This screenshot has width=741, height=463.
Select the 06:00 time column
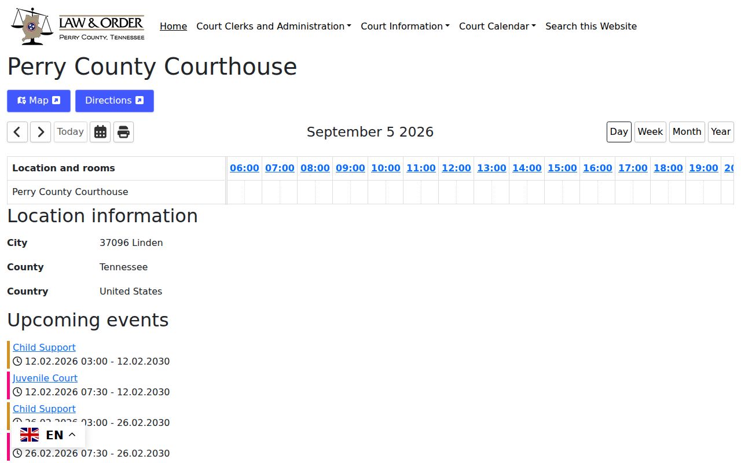tap(244, 168)
